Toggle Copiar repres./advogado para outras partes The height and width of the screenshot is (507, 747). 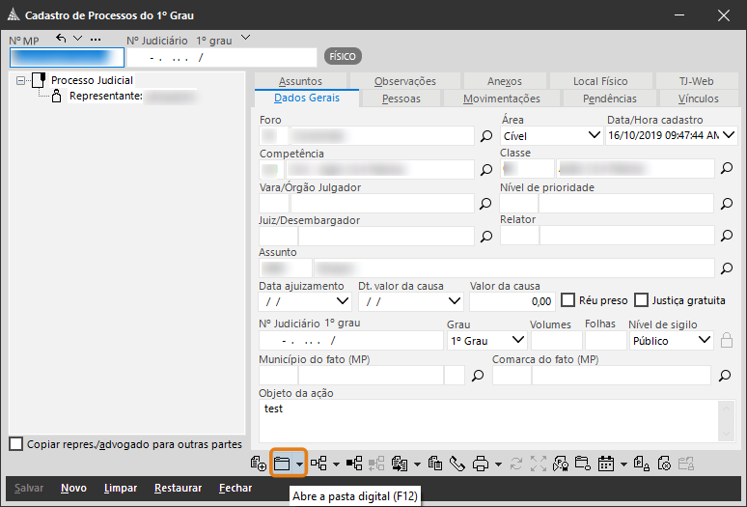tap(15, 444)
